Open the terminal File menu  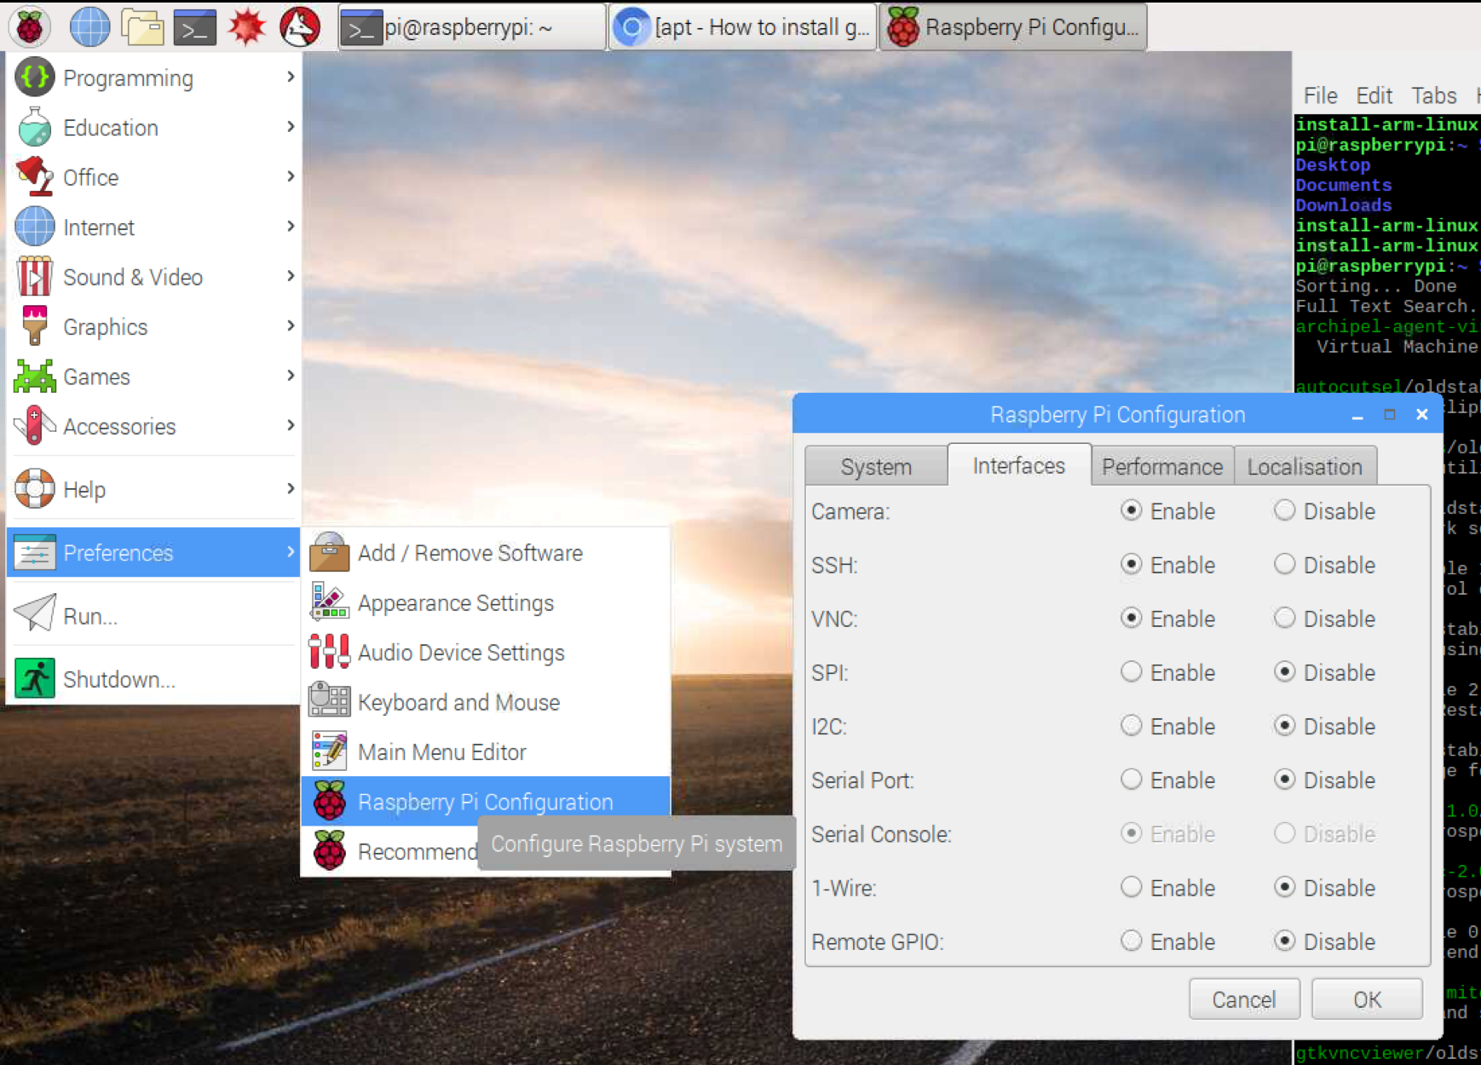pyautogui.click(x=1320, y=95)
